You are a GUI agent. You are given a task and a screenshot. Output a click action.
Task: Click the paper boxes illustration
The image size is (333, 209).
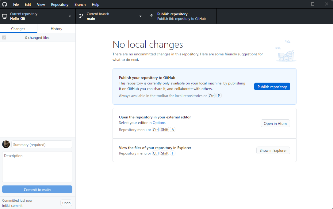click(285, 51)
